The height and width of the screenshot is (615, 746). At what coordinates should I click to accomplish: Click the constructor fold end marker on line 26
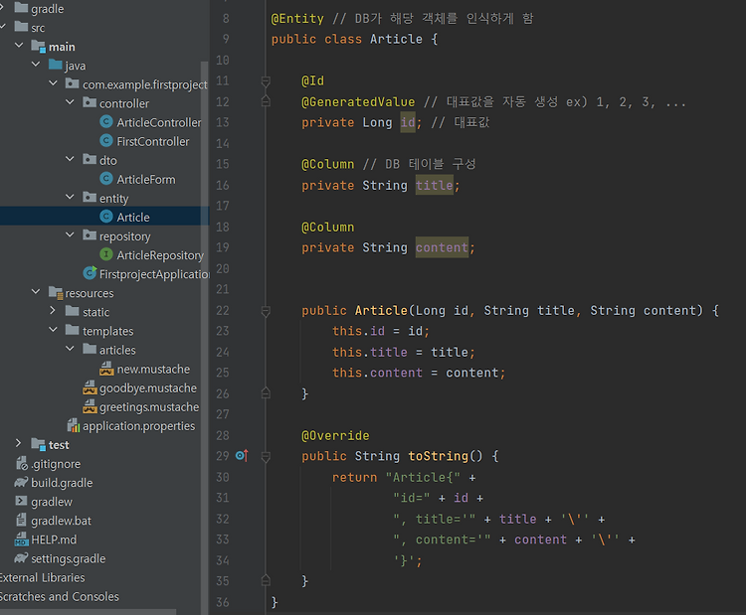(x=266, y=393)
